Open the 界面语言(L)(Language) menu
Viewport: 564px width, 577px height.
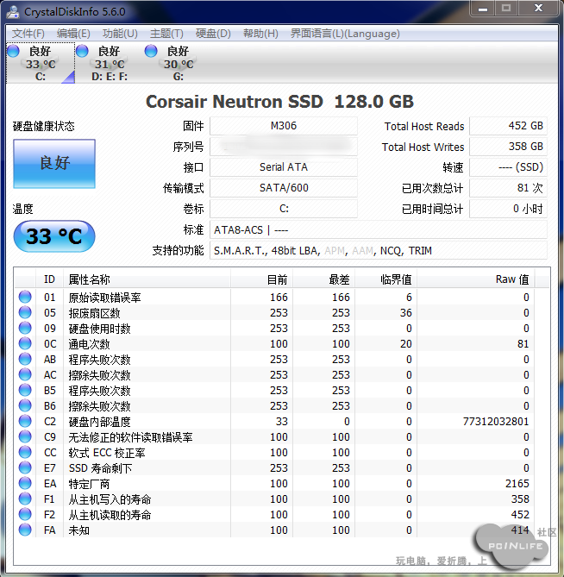(x=345, y=34)
